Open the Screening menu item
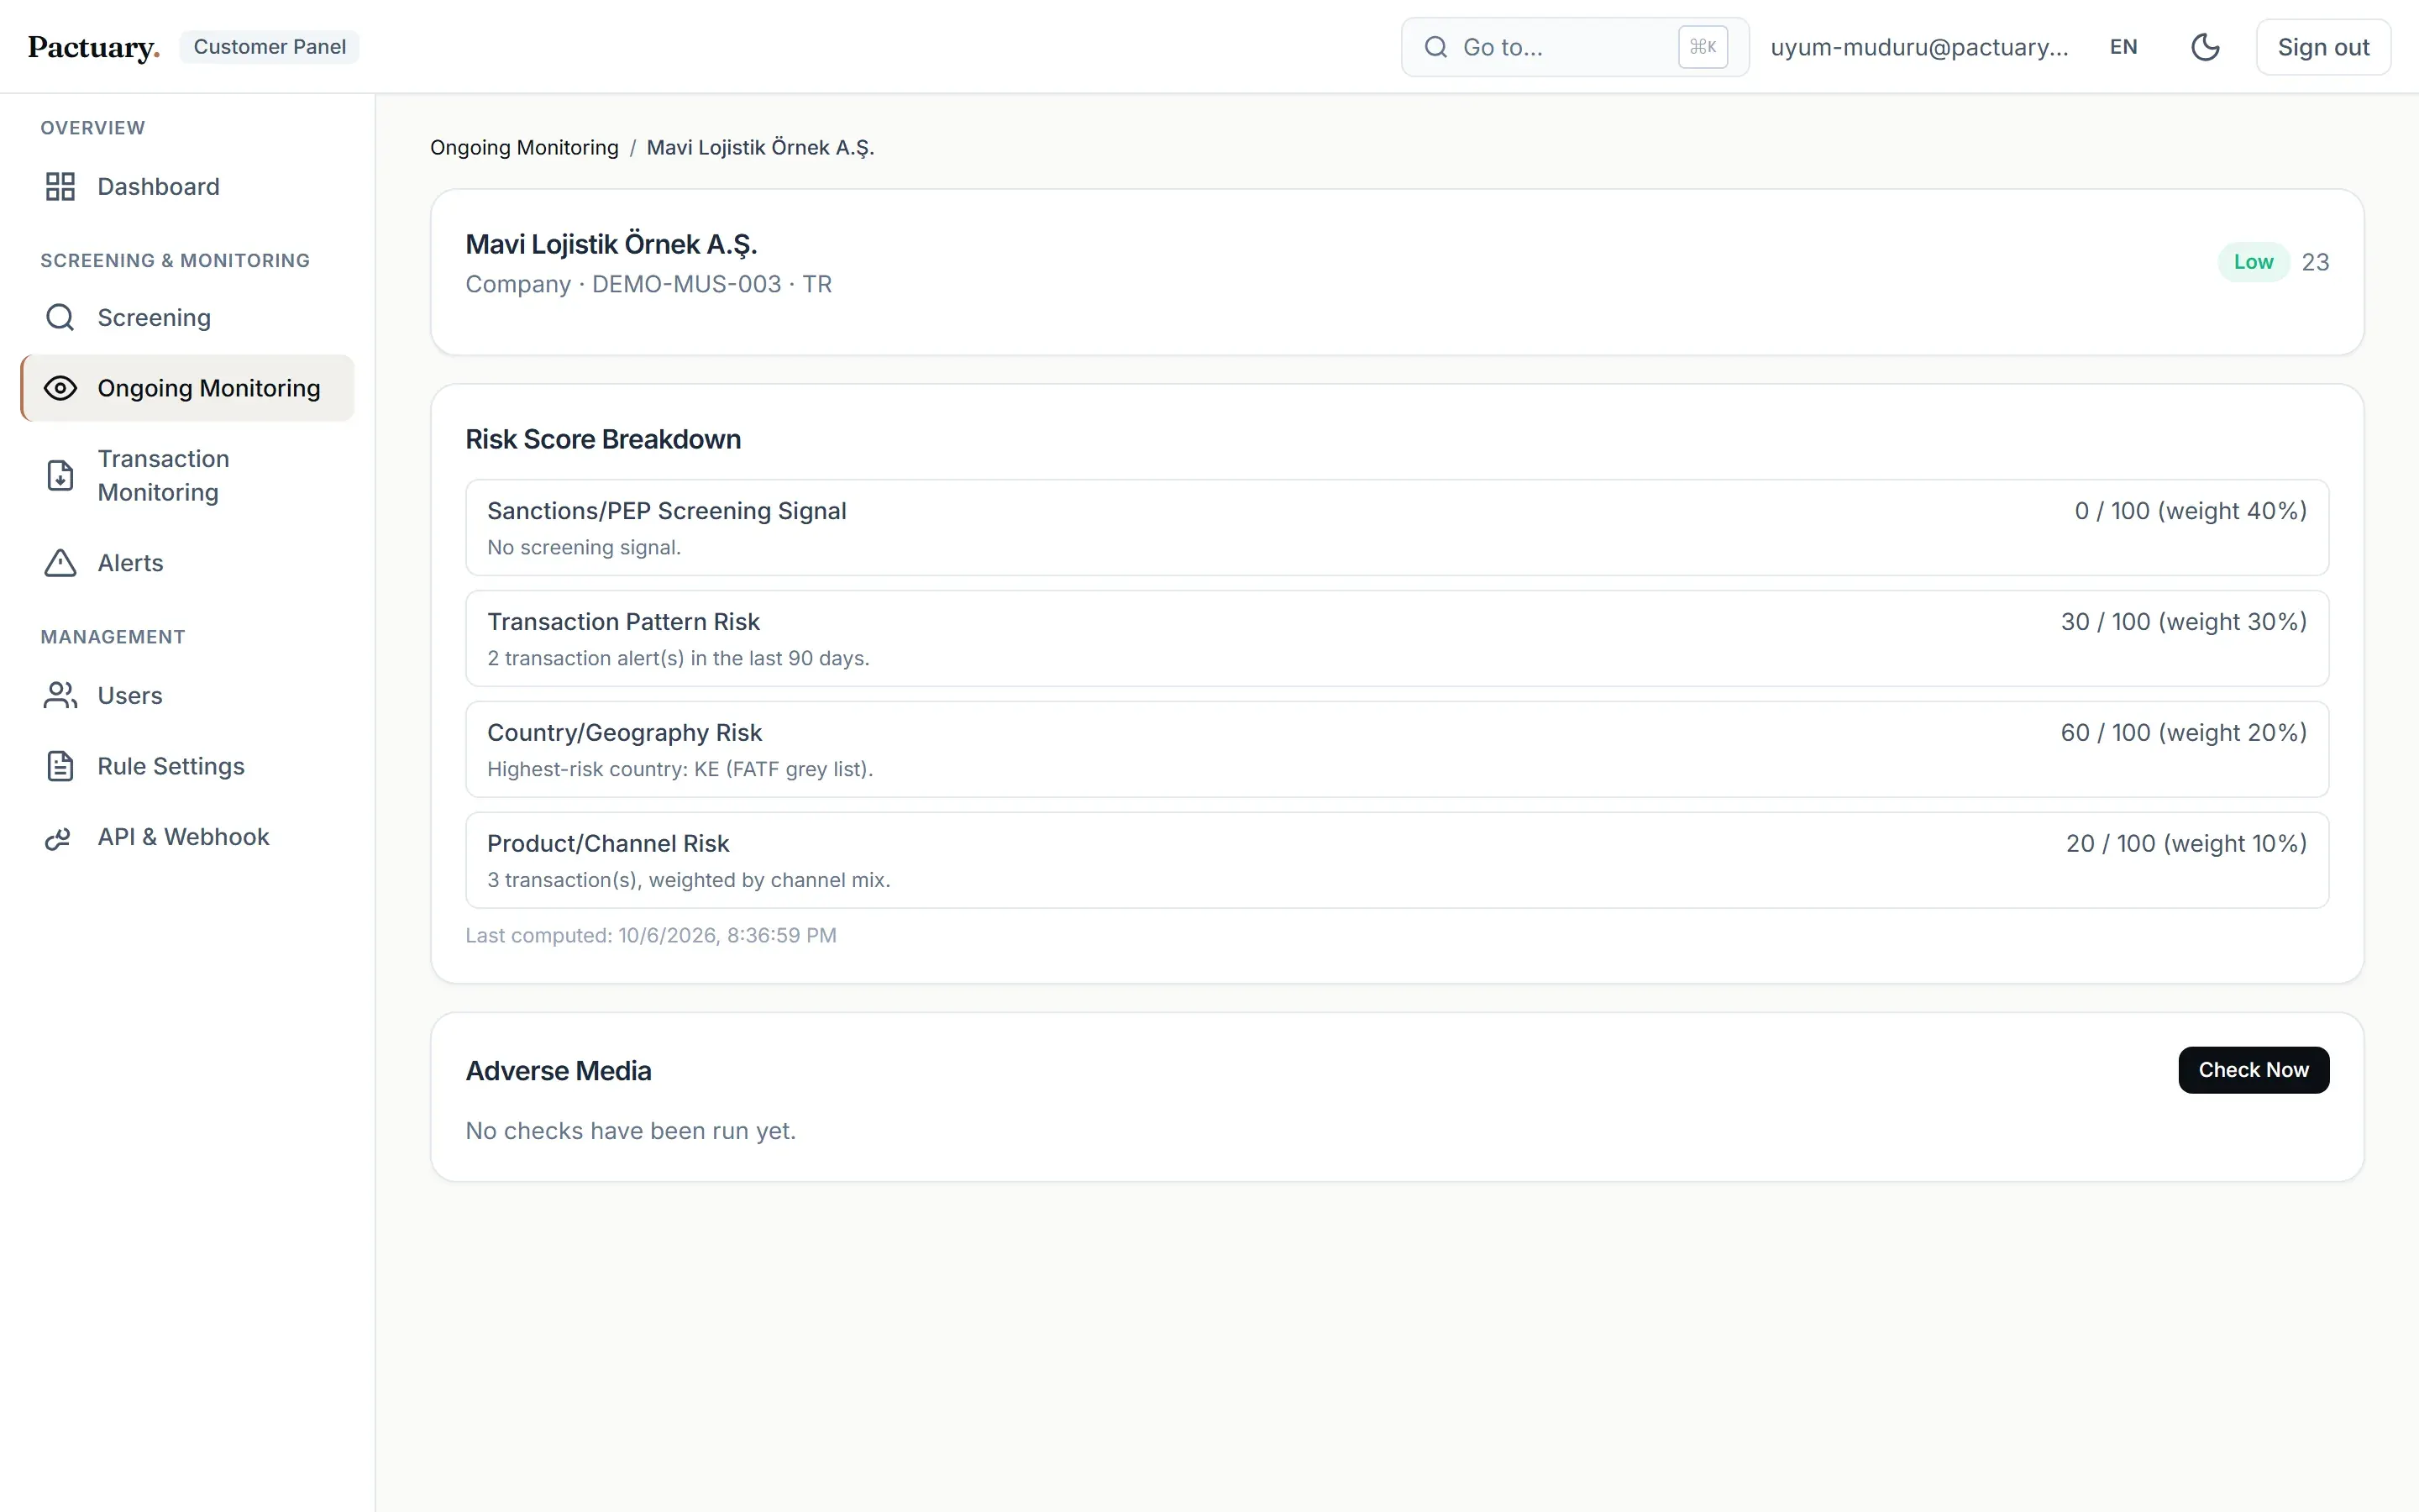 187,318
